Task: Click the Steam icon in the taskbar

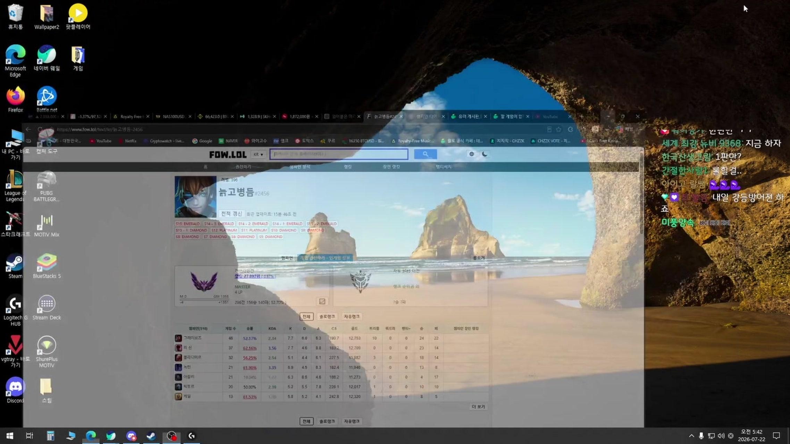Action: 151,436
